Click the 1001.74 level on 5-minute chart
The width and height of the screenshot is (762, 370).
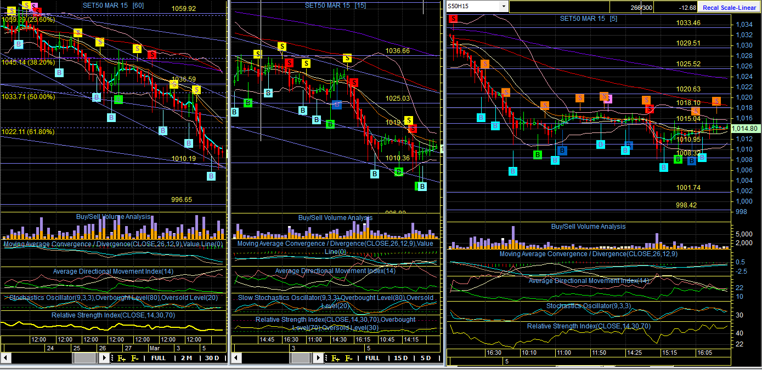(688, 188)
